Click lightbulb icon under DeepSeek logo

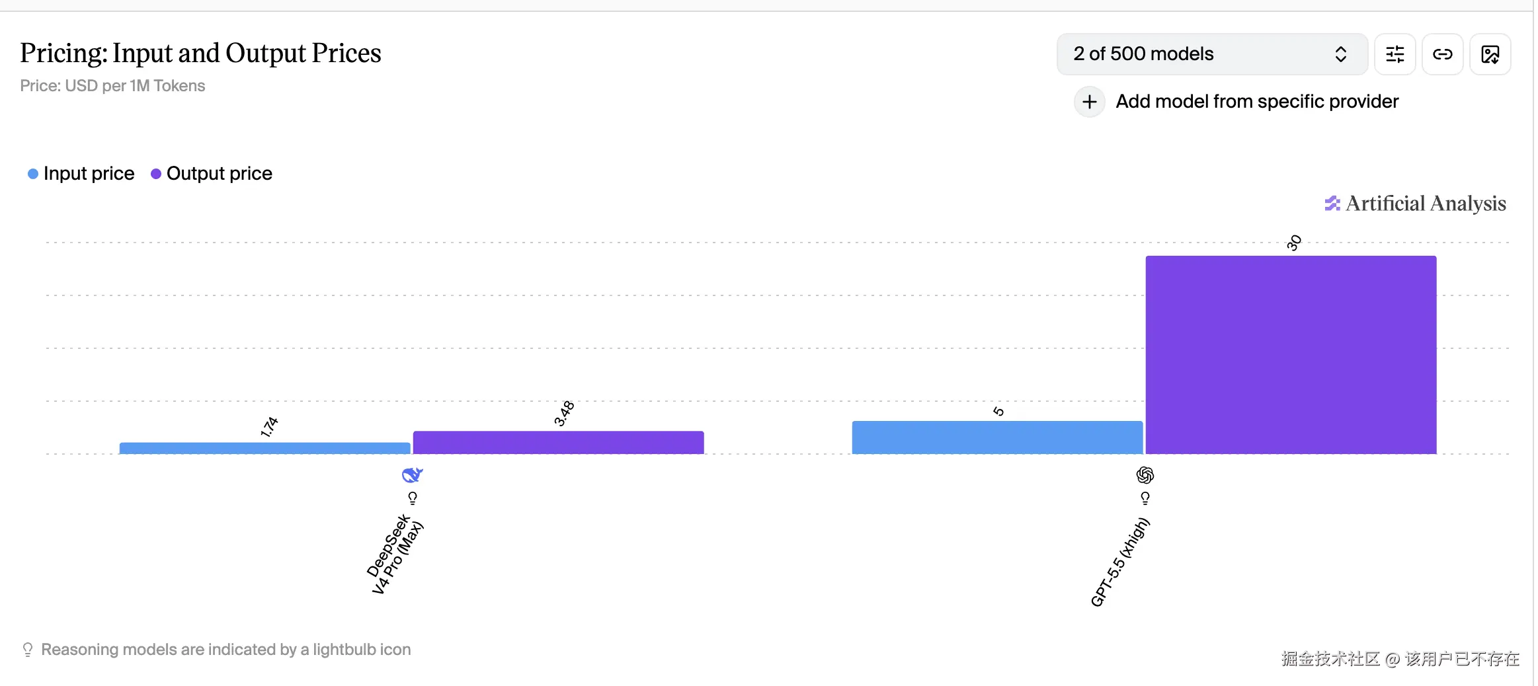point(413,498)
